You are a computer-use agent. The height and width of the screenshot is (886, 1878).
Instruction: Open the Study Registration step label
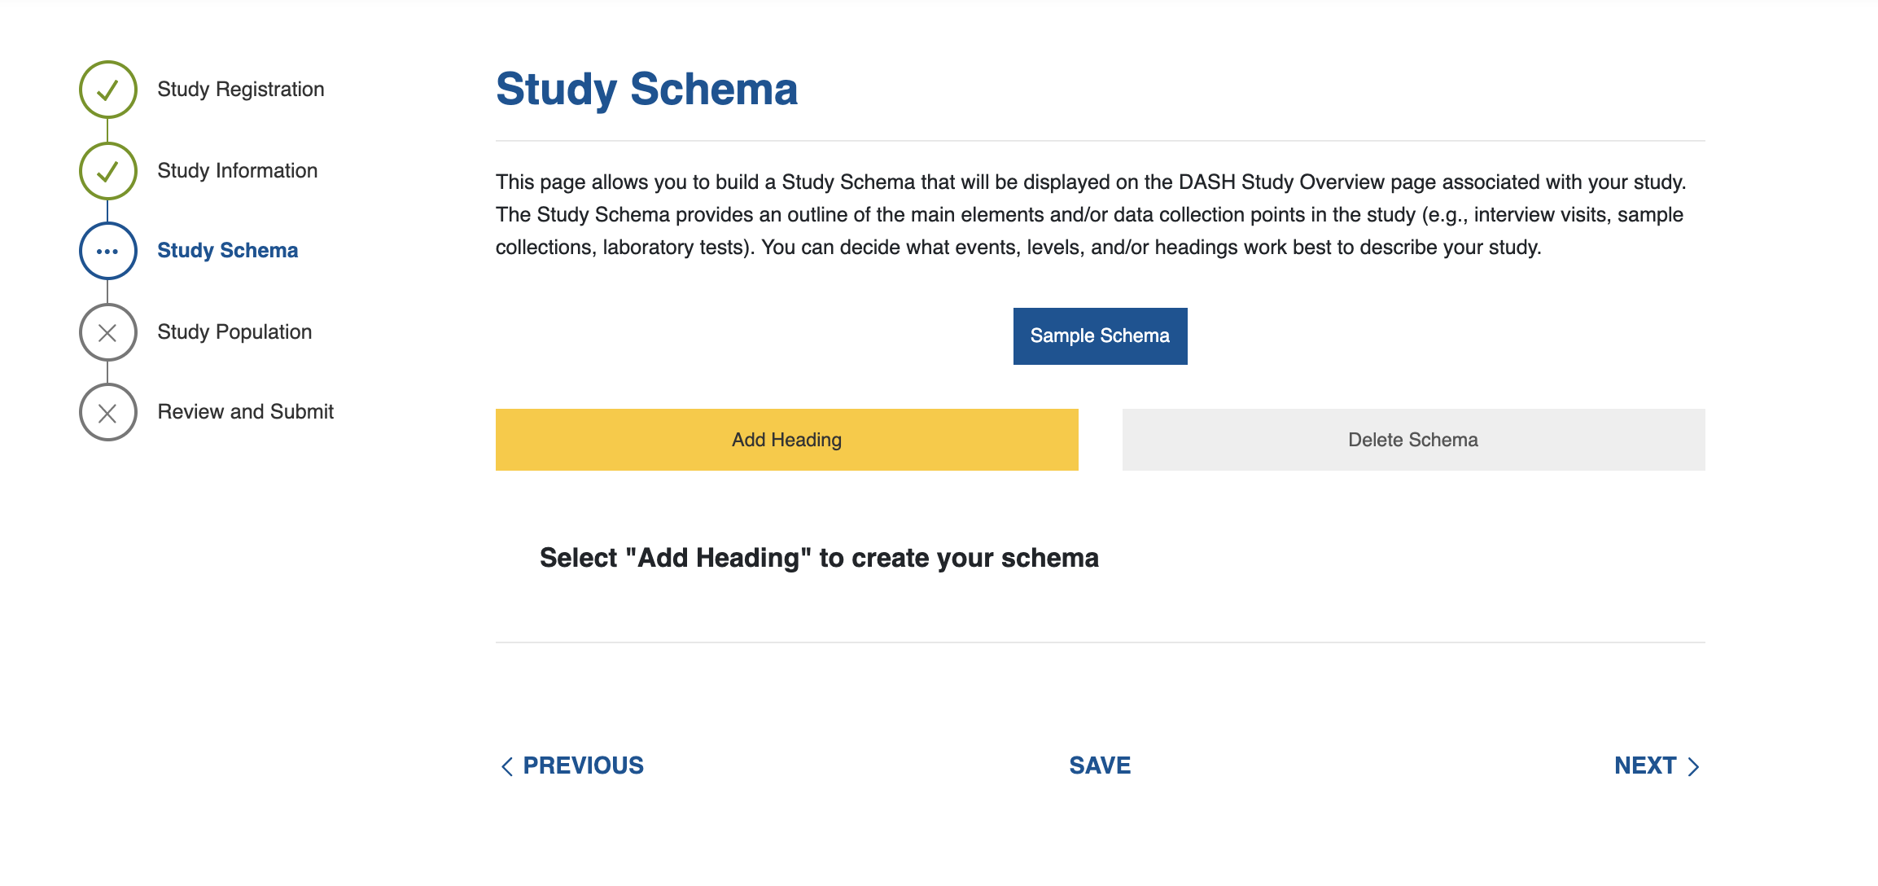pyautogui.click(x=240, y=90)
